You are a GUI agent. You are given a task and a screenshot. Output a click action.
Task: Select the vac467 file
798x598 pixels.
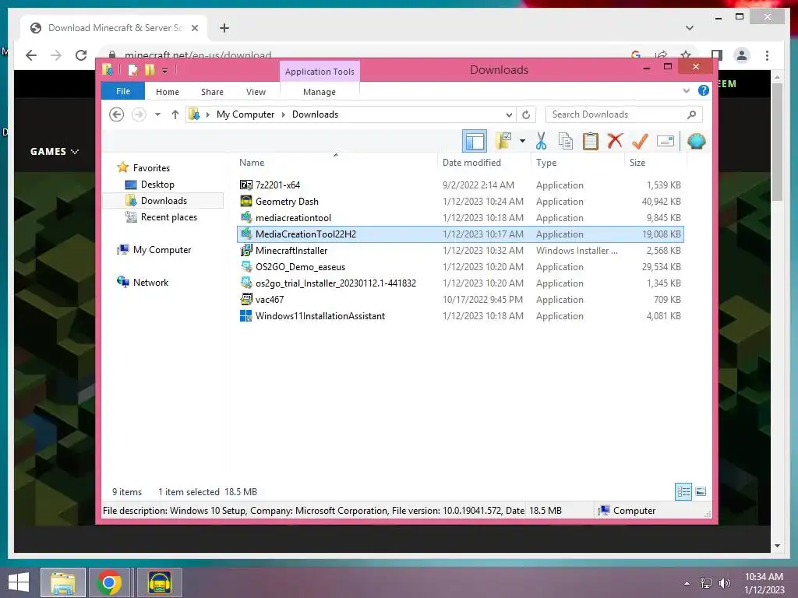pyautogui.click(x=460, y=300)
